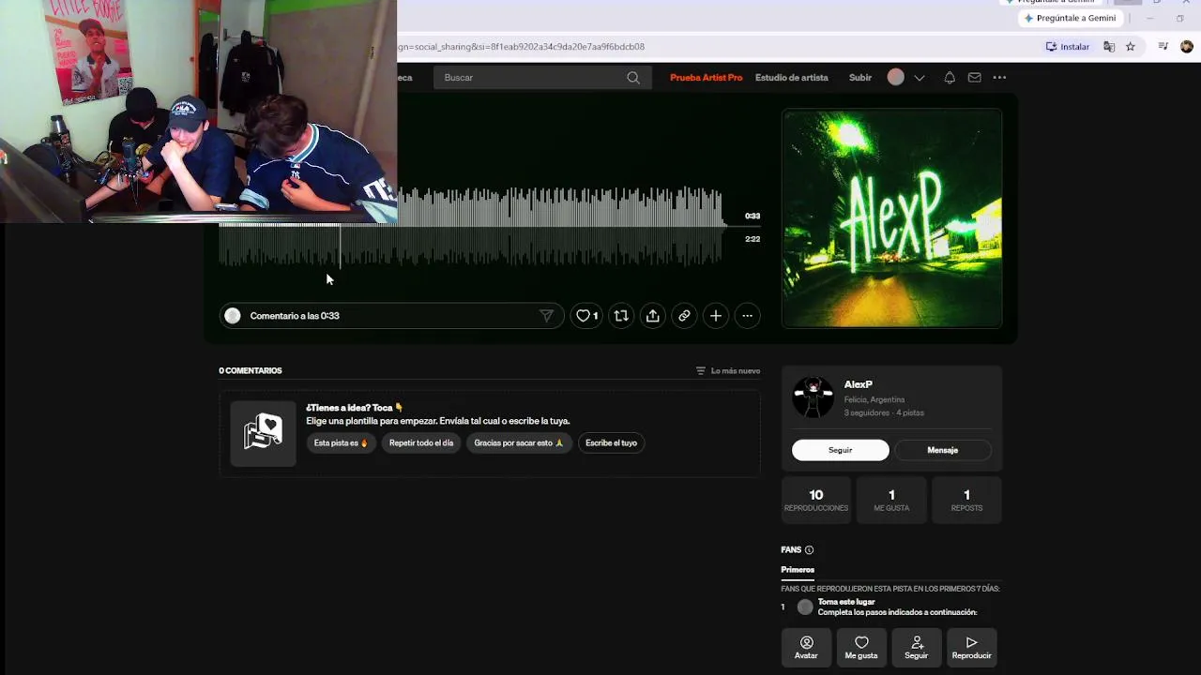Open the AlexP album artwork
This screenshot has height=675, width=1201.
pyautogui.click(x=891, y=218)
